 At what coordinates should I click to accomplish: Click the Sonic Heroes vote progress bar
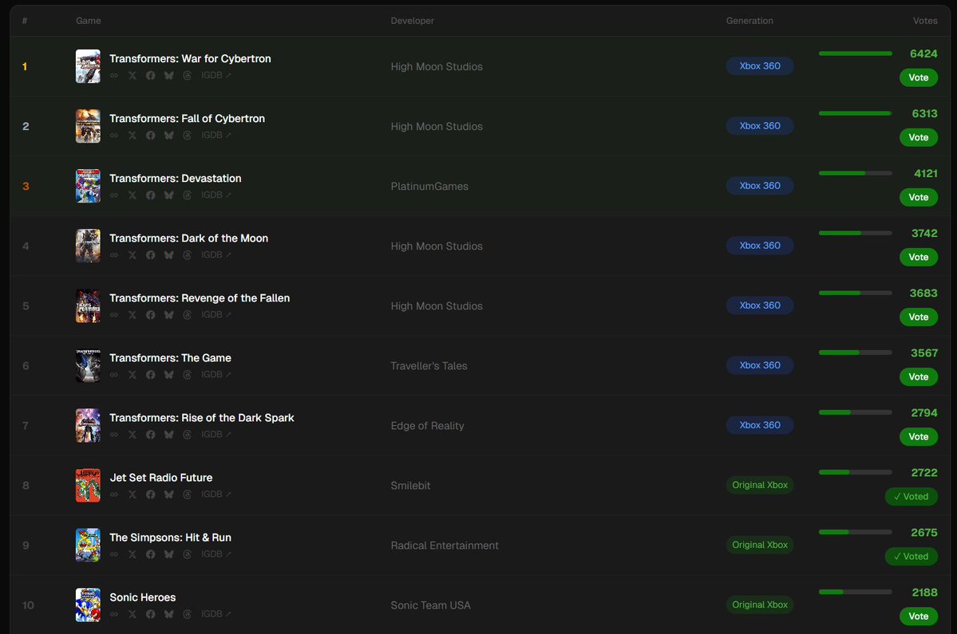tap(855, 592)
